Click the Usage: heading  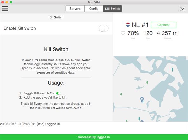point(56,83)
